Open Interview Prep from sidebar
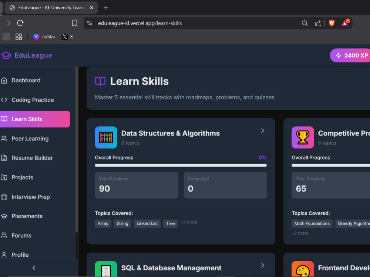The image size is (370, 277). pyautogui.click(x=35, y=197)
